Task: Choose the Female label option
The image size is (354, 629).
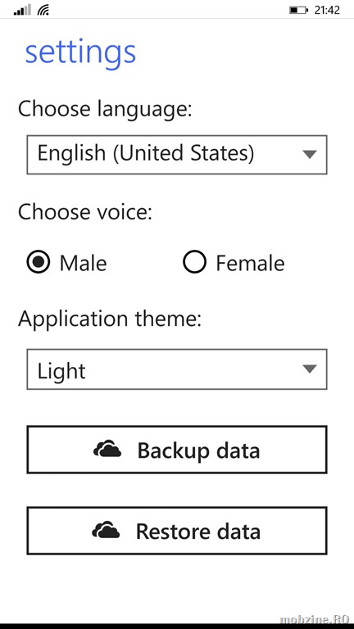Action: pos(250,264)
